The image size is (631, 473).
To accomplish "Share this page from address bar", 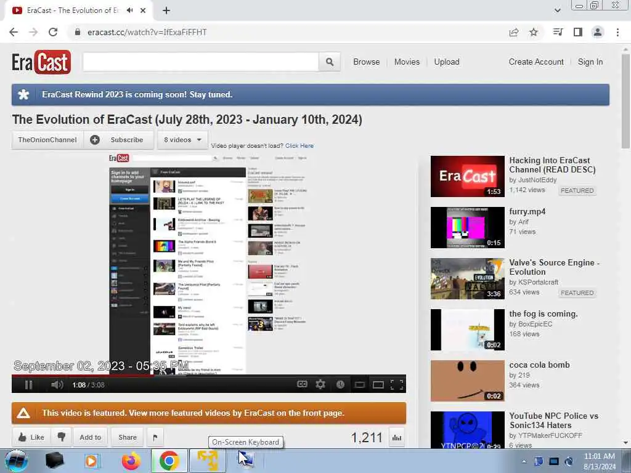I will tap(514, 32).
